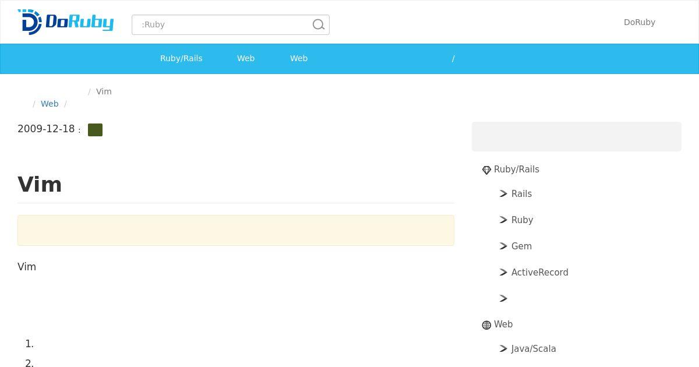Click the arrow icon beside Ruby

pyautogui.click(x=504, y=220)
